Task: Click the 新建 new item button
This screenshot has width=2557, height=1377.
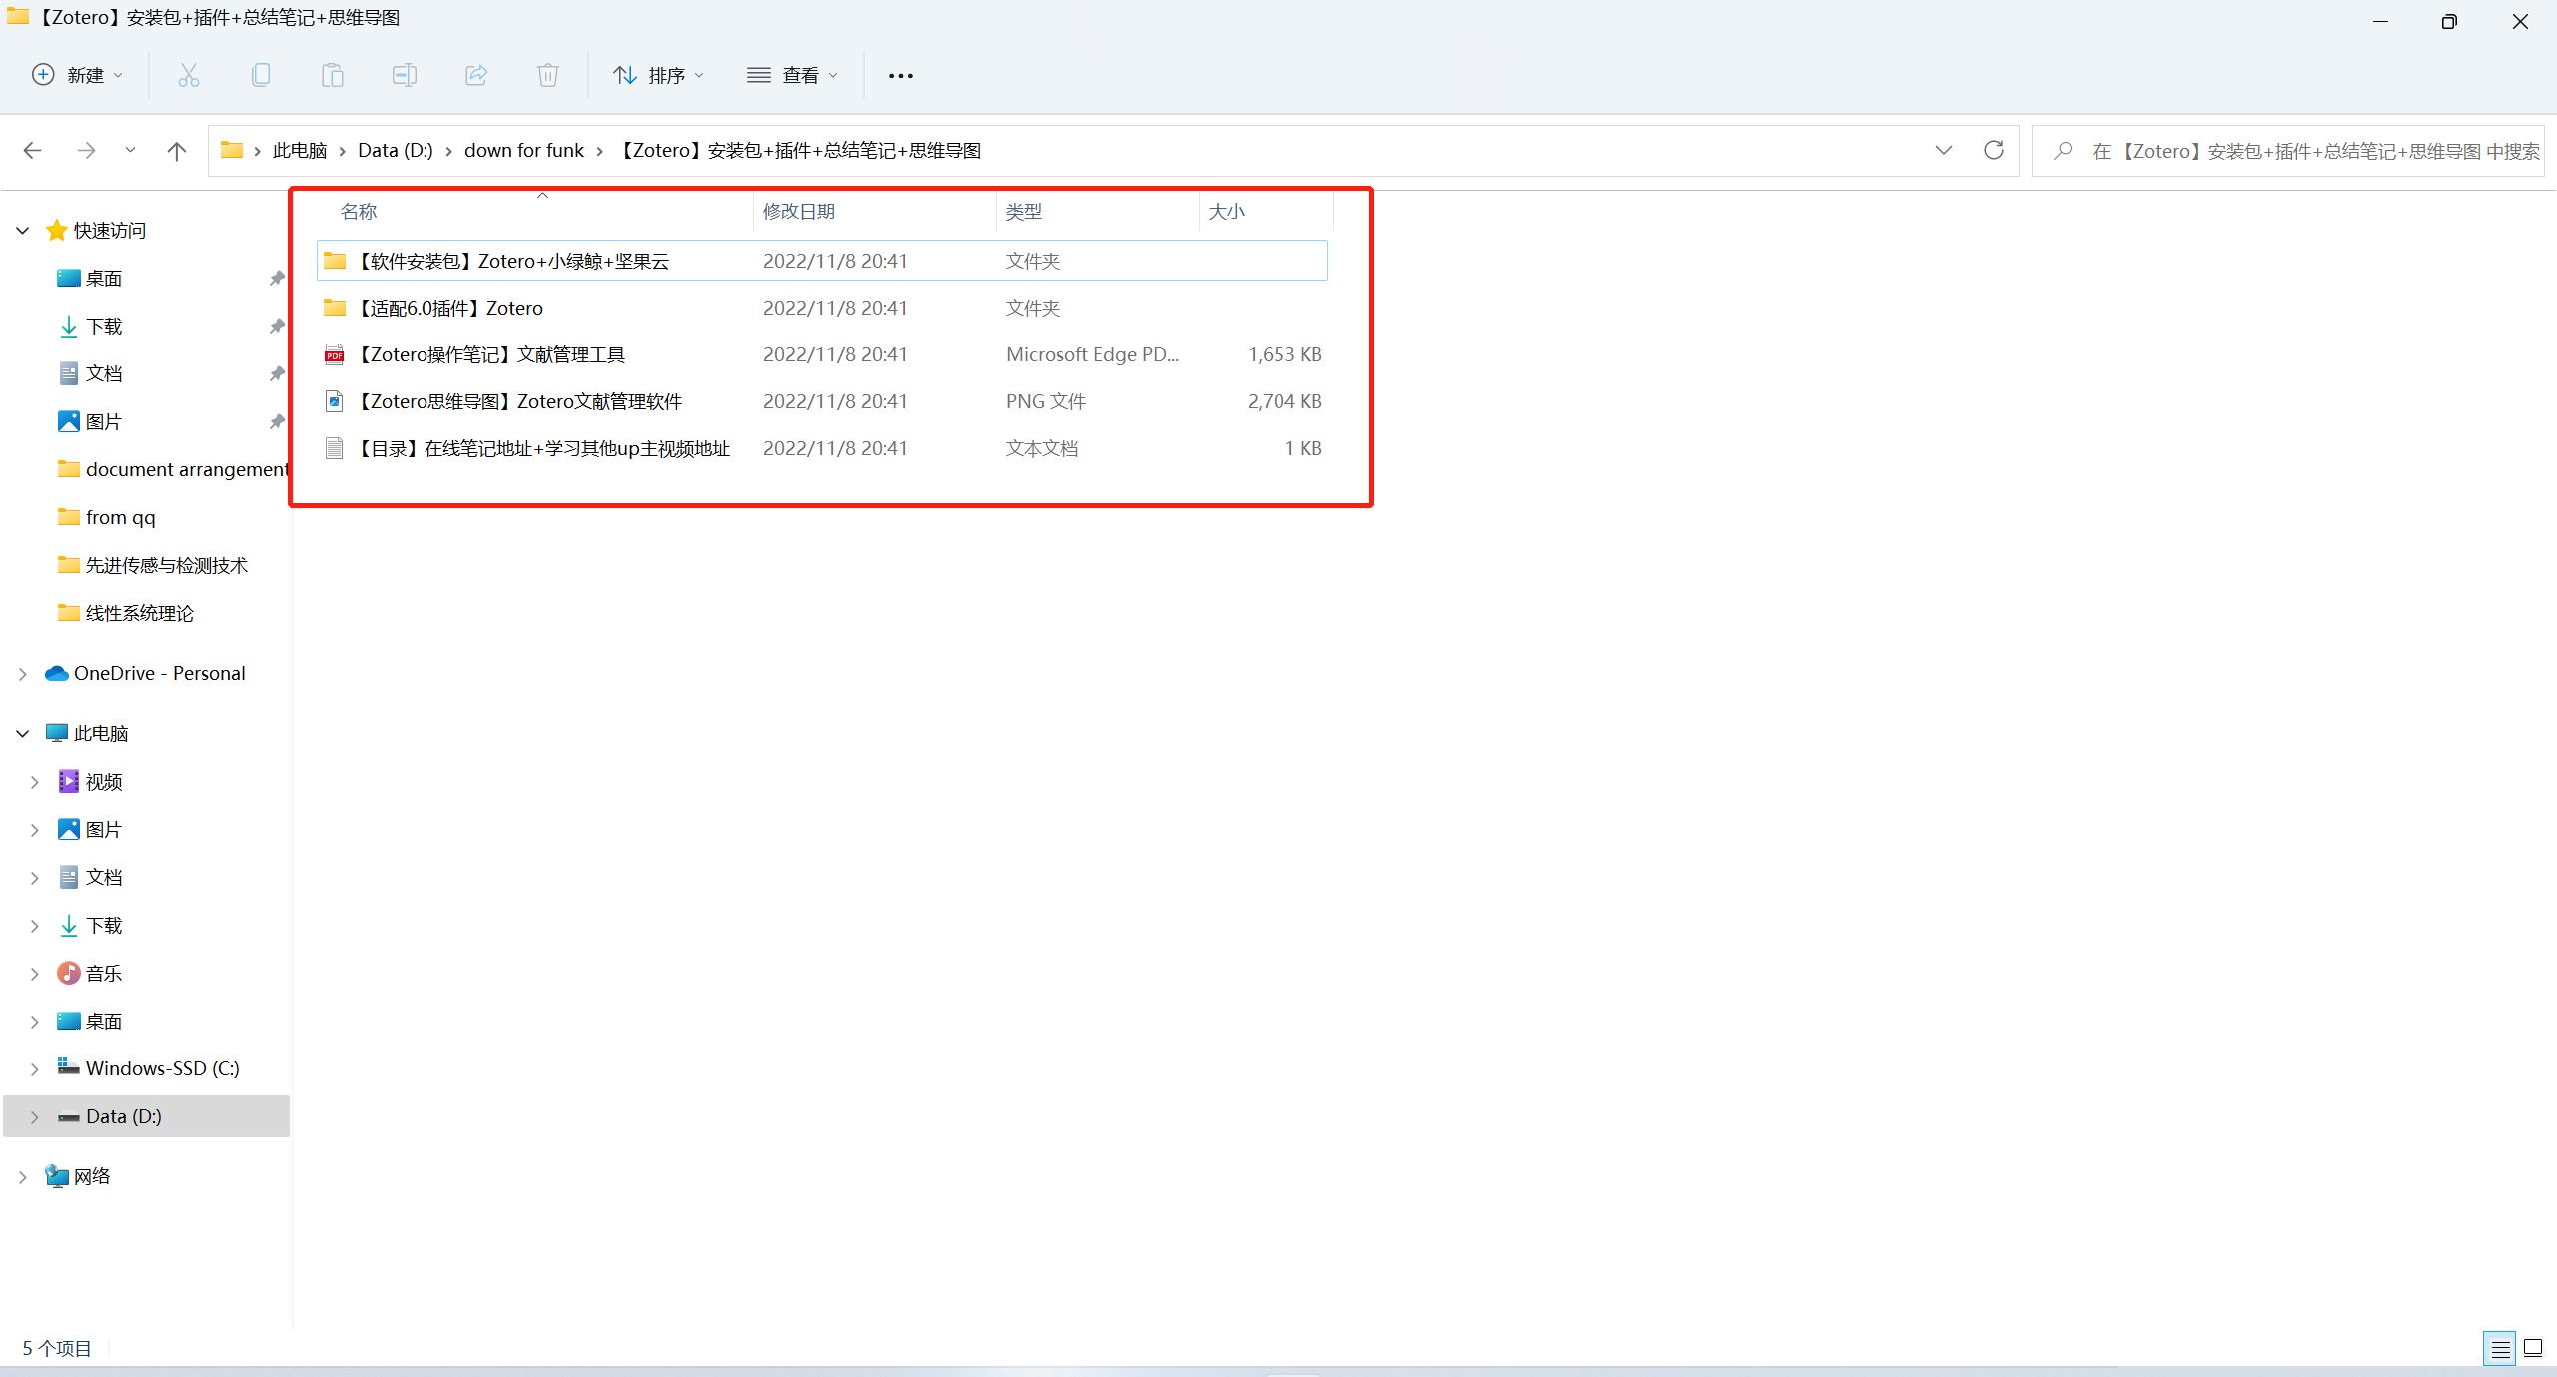Action: [78, 75]
